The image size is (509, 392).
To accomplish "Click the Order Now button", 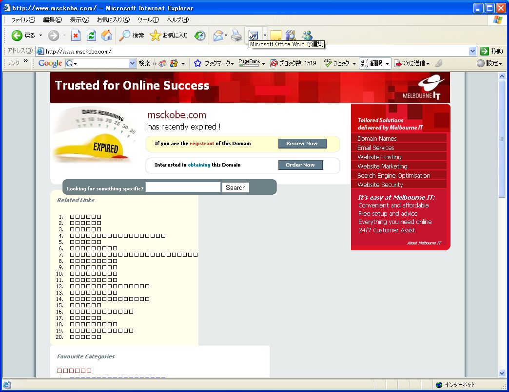I will pos(301,165).
